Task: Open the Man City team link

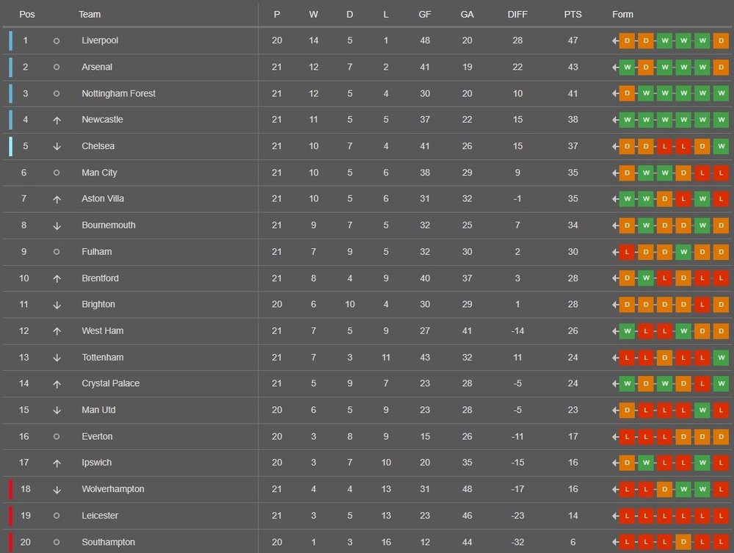Action: pos(99,173)
